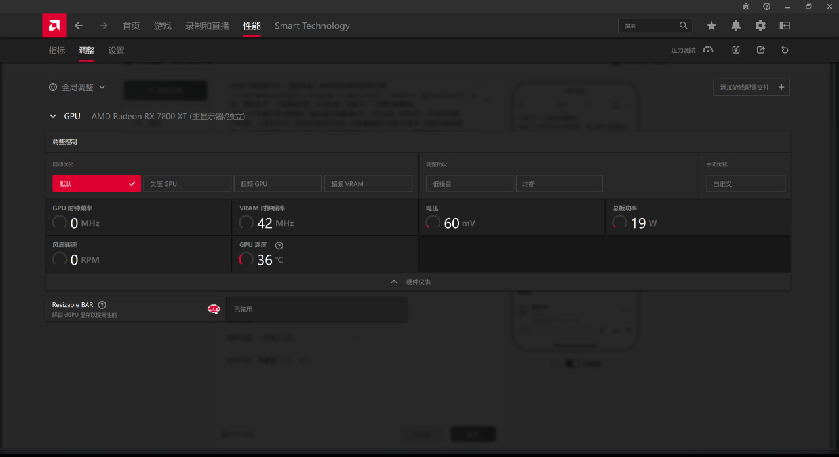
Task: Click the GPU 时钟频率 gauge
Action: pos(60,223)
